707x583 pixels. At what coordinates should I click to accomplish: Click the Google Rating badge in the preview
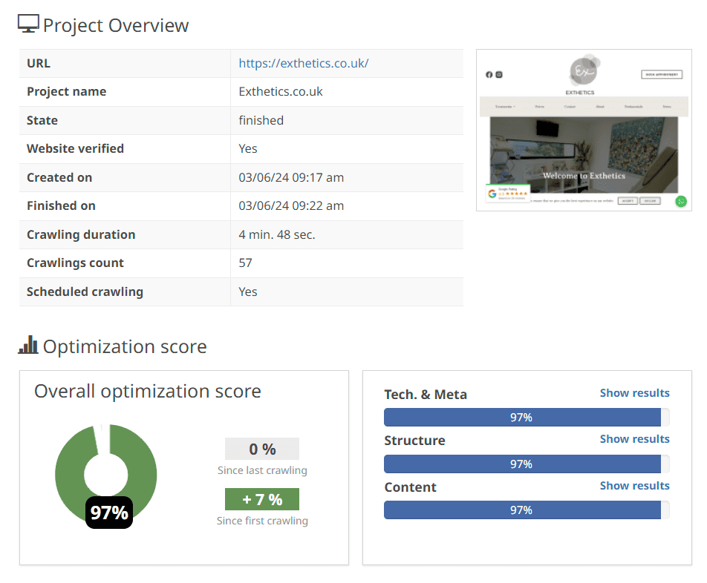click(x=508, y=194)
